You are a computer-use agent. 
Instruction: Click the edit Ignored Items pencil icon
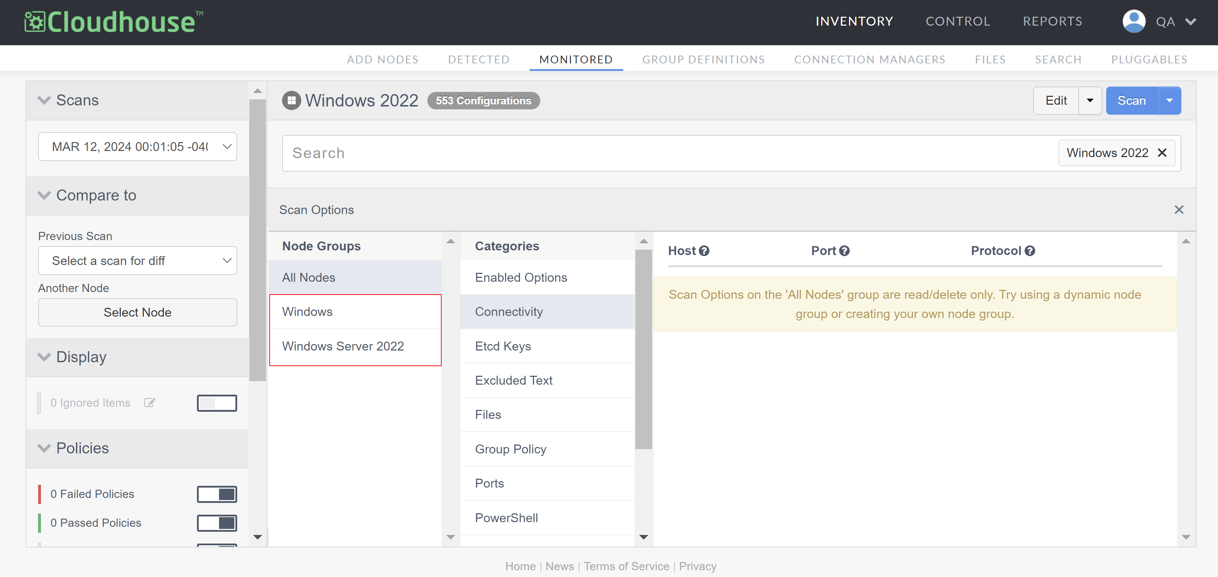[150, 402]
